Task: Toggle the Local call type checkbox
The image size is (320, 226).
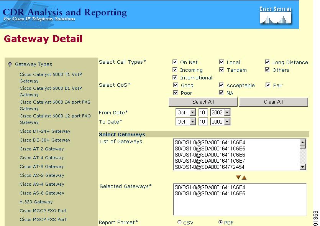Action: point(222,62)
